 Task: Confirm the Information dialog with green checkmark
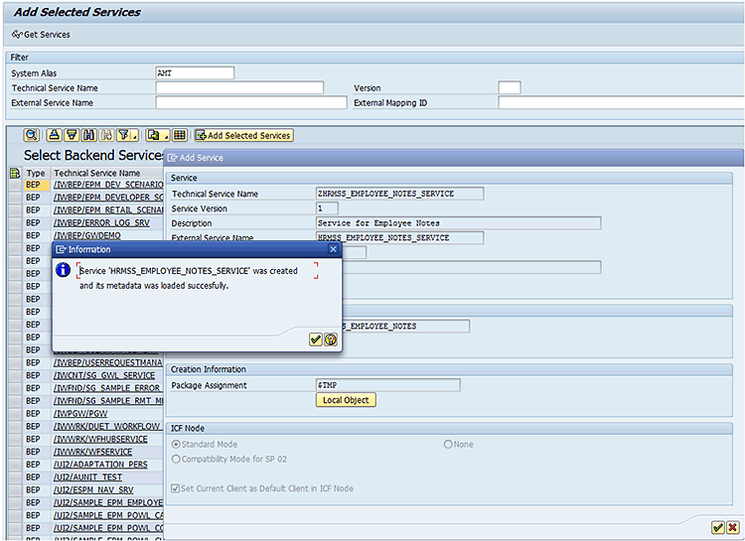[315, 339]
